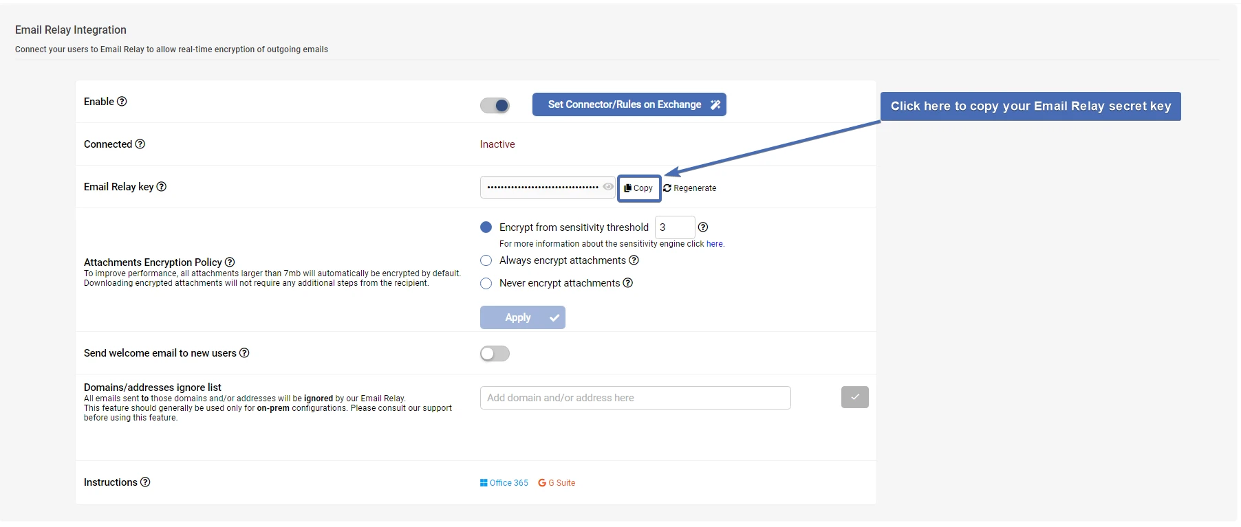Open G Suite instructions
This screenshot has width=1241, height=527.
tap(557, 482)
